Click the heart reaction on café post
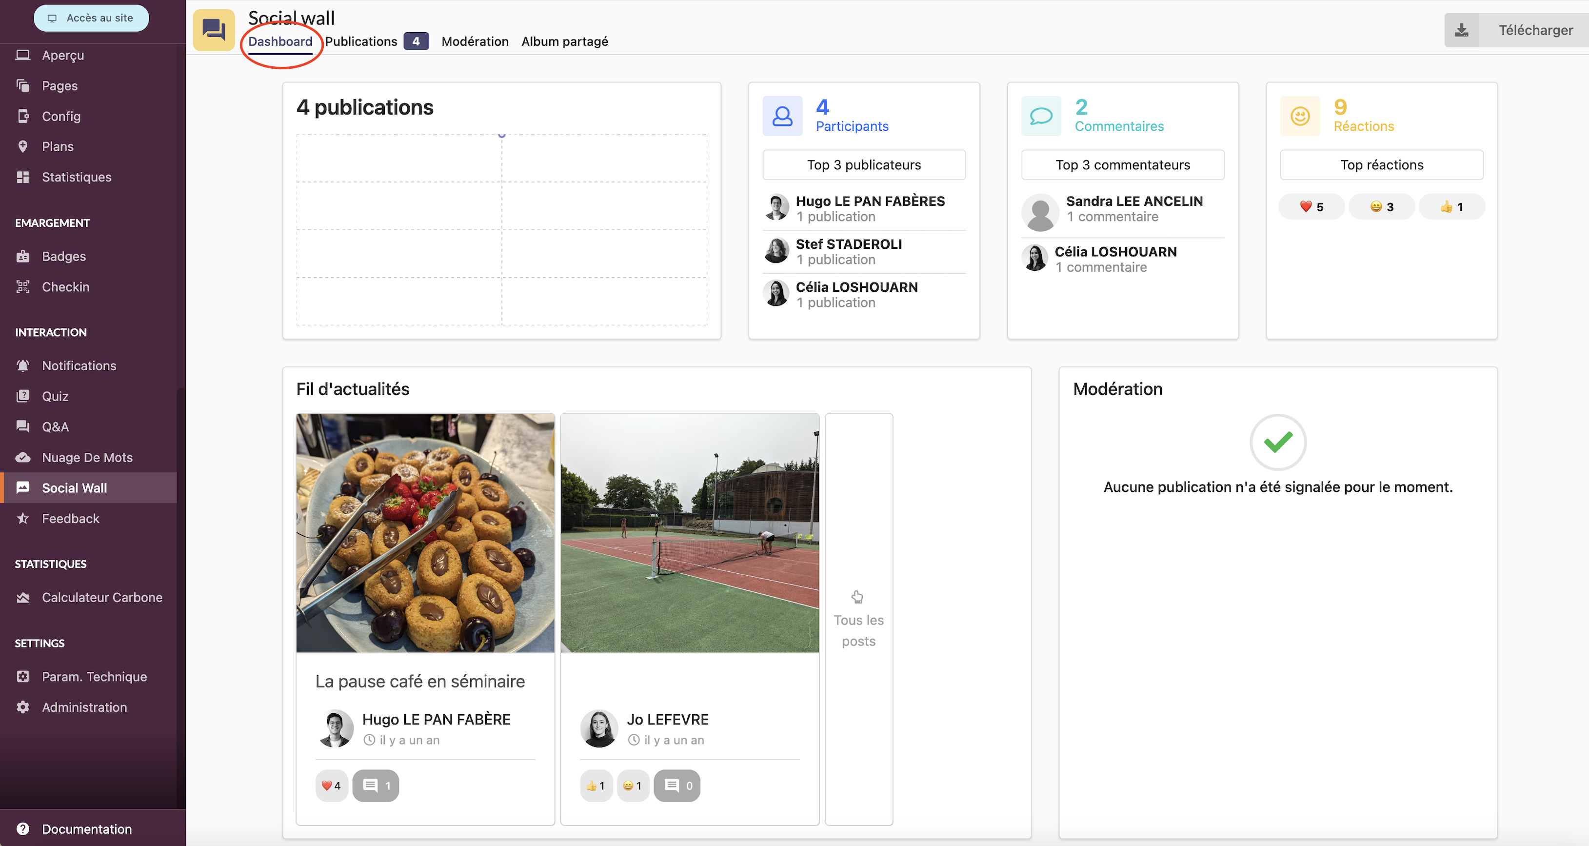 pos(331,786)
